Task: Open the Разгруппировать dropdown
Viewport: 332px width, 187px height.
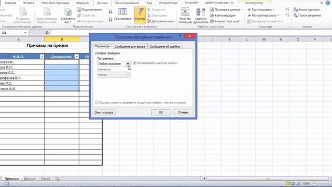Action: click(278, 16)
